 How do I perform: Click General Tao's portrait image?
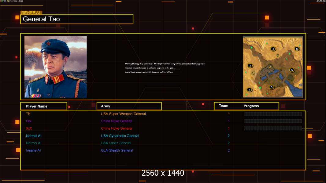coord(56,67)
